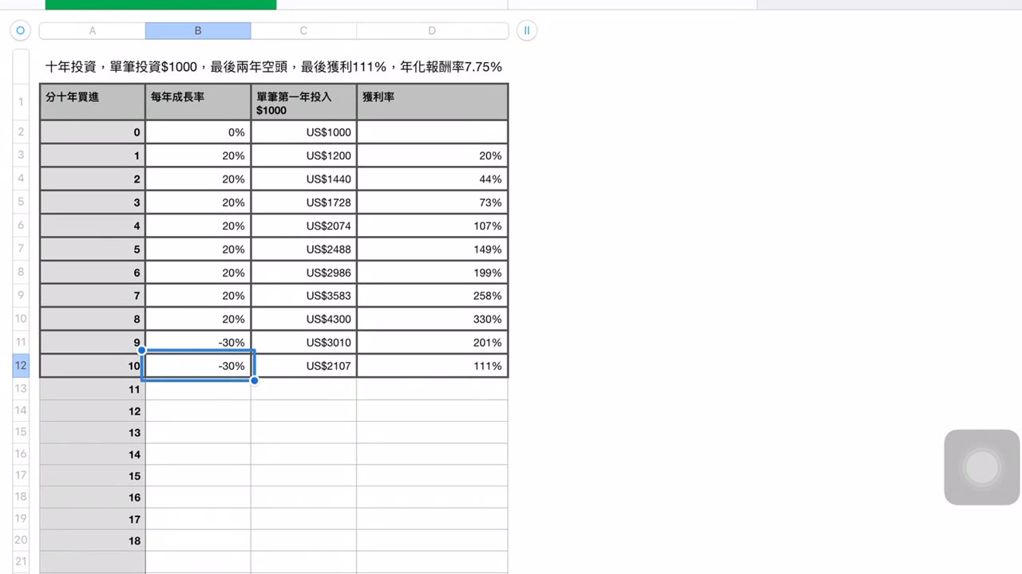
Task: Click profit cell showing 111%
Action: [x=432, y=366]
